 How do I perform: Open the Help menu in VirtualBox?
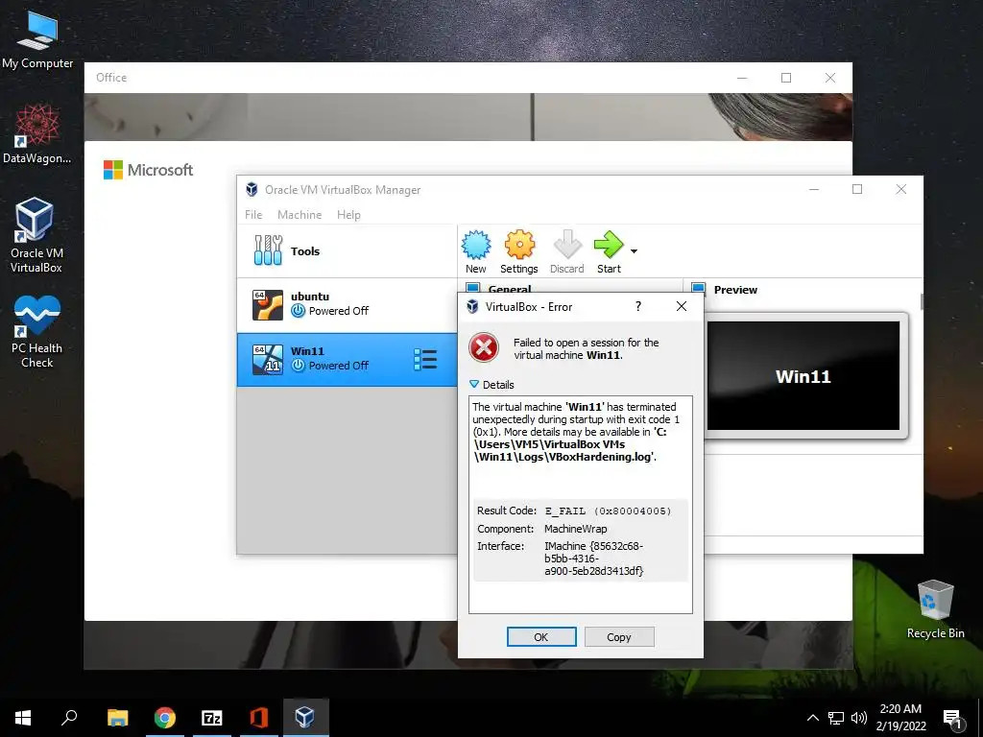(x=348, y=214)
